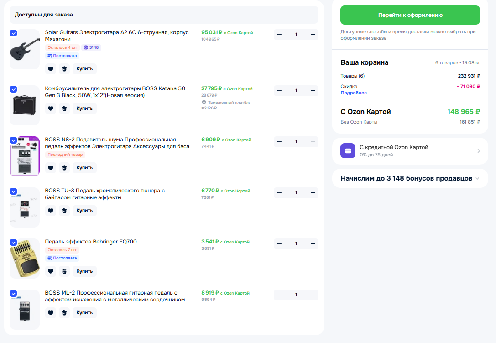496x357 pixels.
Task: Favorite the BOSS NS-2 noise suppressor
Action: tap(51, 168)
